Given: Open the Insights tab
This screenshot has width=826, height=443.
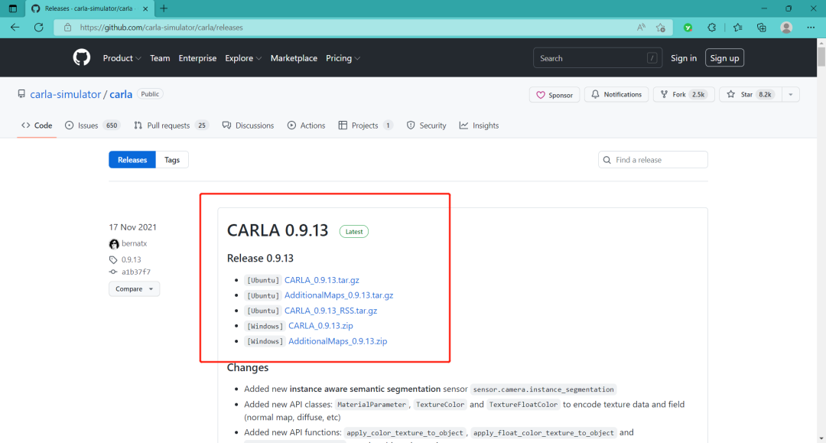Looking at the screenshot, I should tap(479, 125).
